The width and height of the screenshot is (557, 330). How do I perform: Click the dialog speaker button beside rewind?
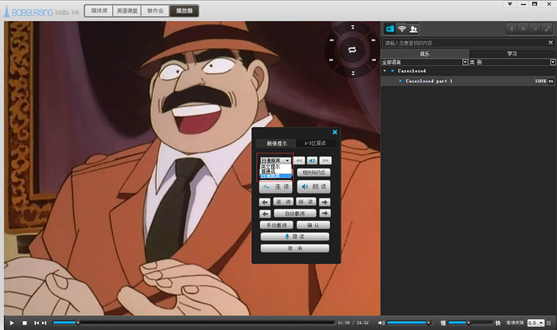tap(312, 161)
